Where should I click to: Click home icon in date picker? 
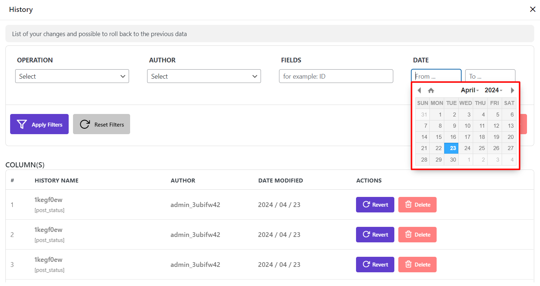(x=431, y=91)
